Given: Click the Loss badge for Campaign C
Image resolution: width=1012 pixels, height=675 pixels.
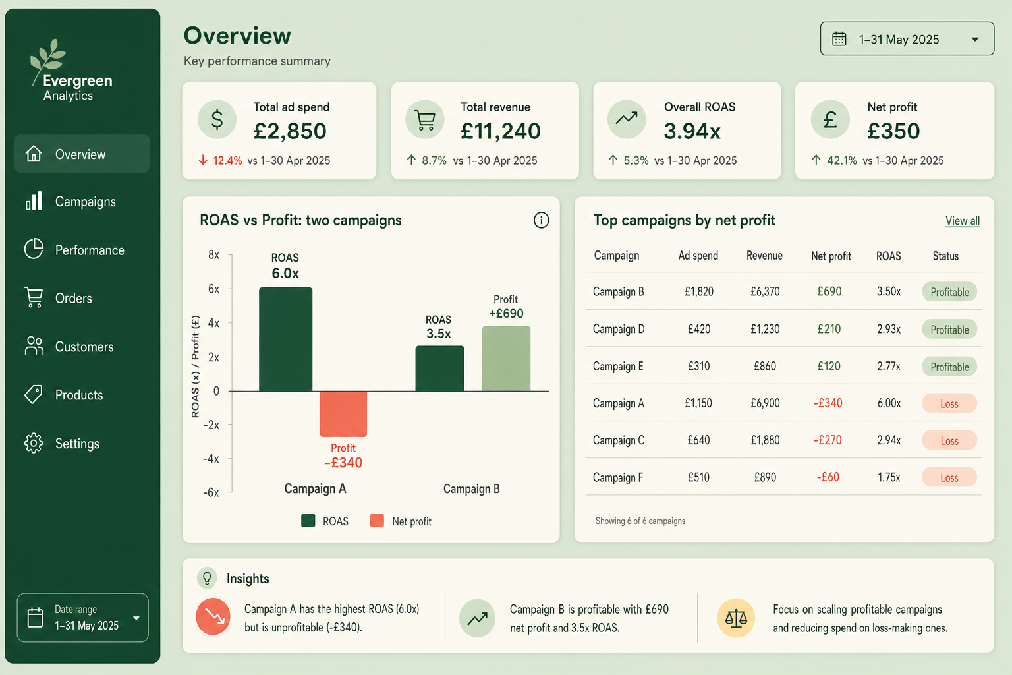Looking at the screenshot, I should point(949,440).
